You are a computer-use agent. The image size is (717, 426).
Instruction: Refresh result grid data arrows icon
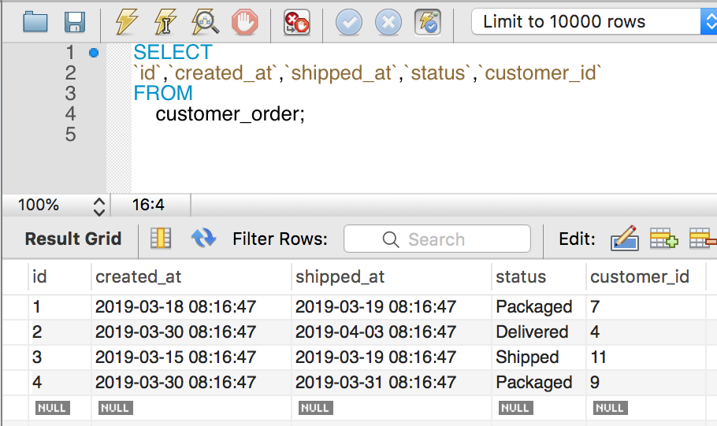(x=203, y=238)
